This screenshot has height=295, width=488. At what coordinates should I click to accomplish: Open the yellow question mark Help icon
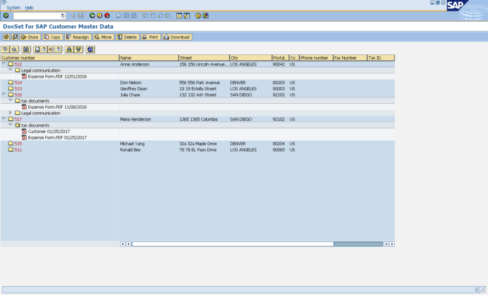198,16
